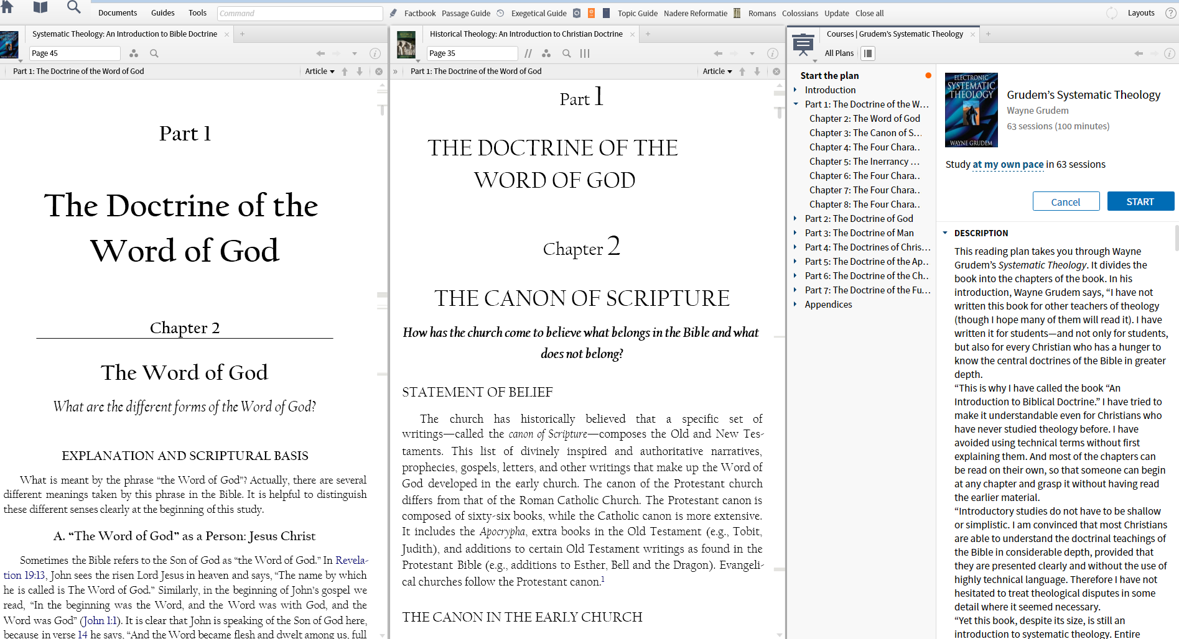
Task: Change column layout in Historical Theology panel
Action: (585, 53)
